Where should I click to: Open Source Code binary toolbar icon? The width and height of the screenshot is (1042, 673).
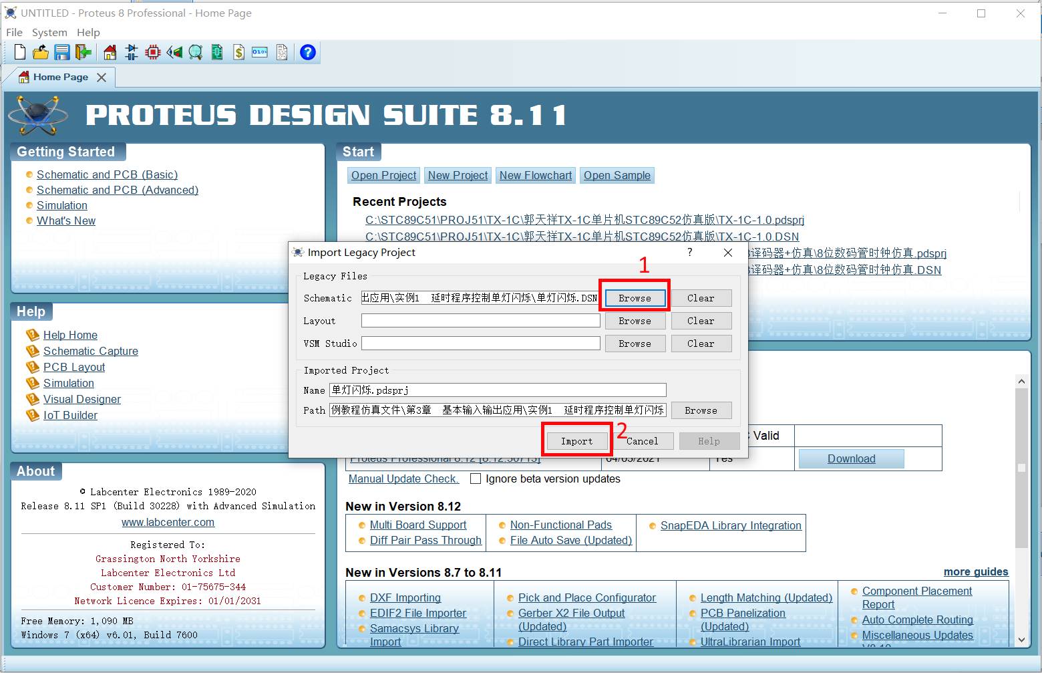(260, 52)
